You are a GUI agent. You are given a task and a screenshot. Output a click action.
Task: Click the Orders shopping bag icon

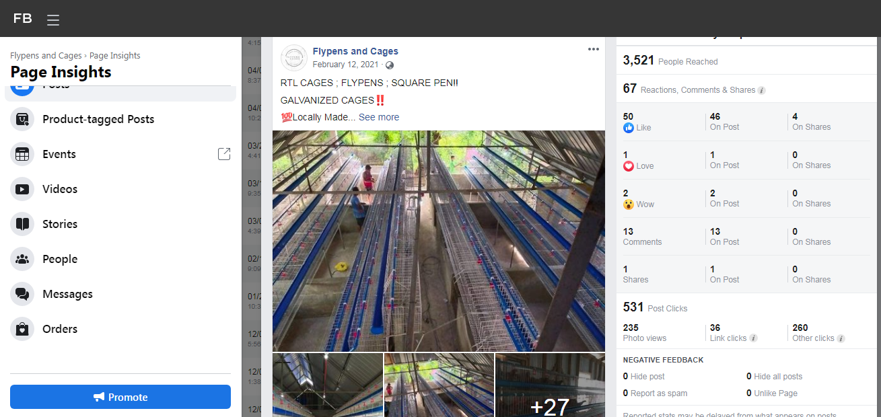(x=22, y=329)
